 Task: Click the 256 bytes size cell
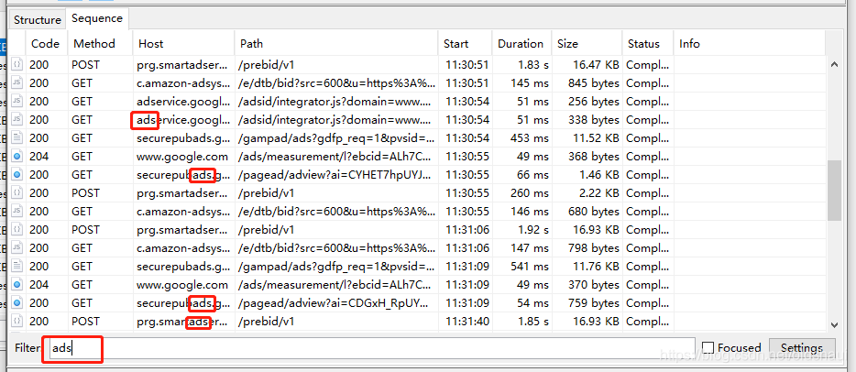(587, 102)
